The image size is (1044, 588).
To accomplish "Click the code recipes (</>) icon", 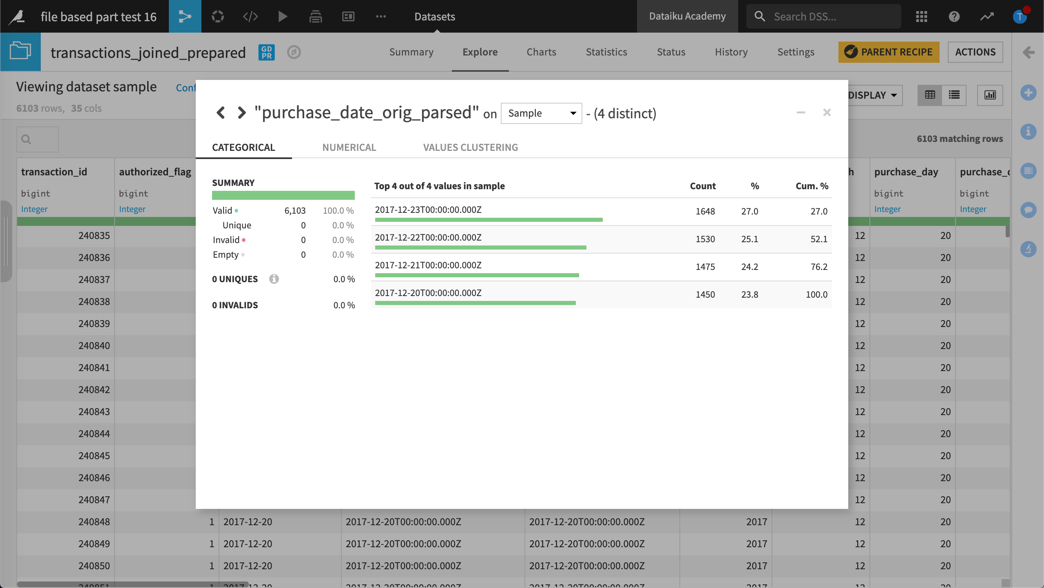I will pos(250,16).
